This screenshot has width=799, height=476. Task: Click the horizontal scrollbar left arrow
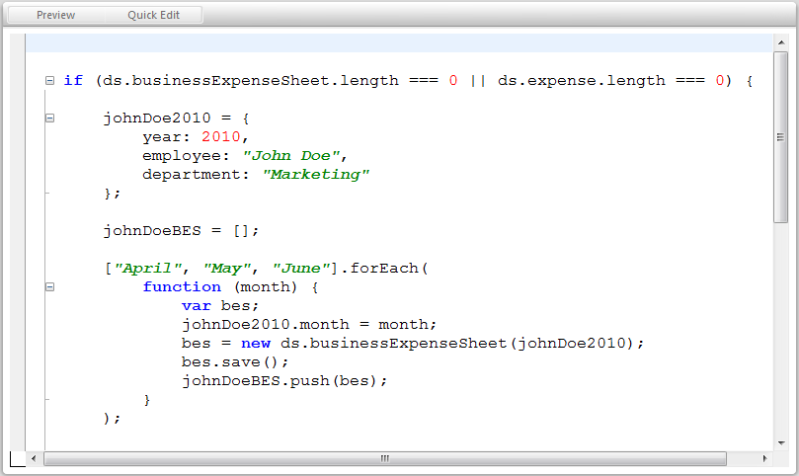click(35, 458)
